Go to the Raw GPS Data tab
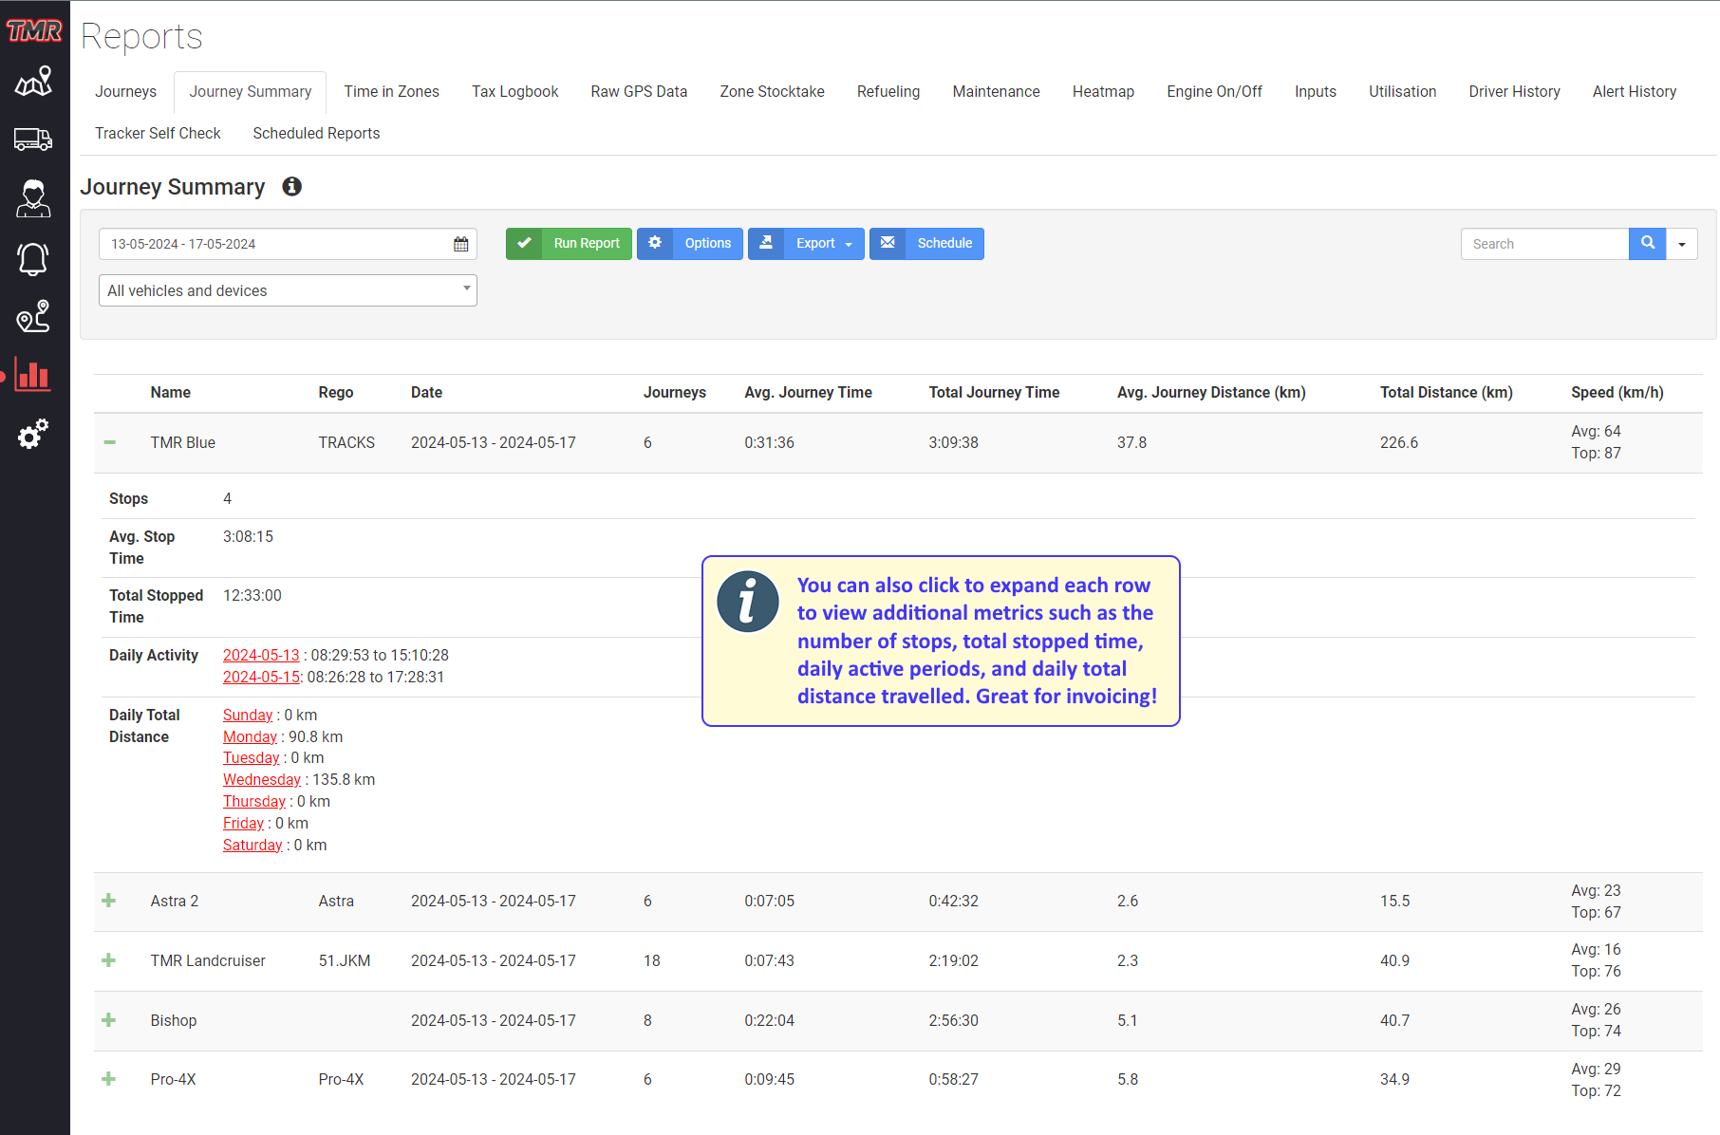 pyautogui.click(x=639, y=92)
